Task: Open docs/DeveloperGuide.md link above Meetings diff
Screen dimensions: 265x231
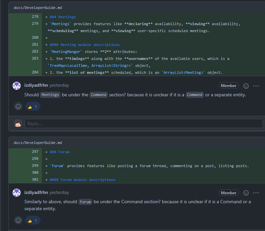Action: [38, 8]
